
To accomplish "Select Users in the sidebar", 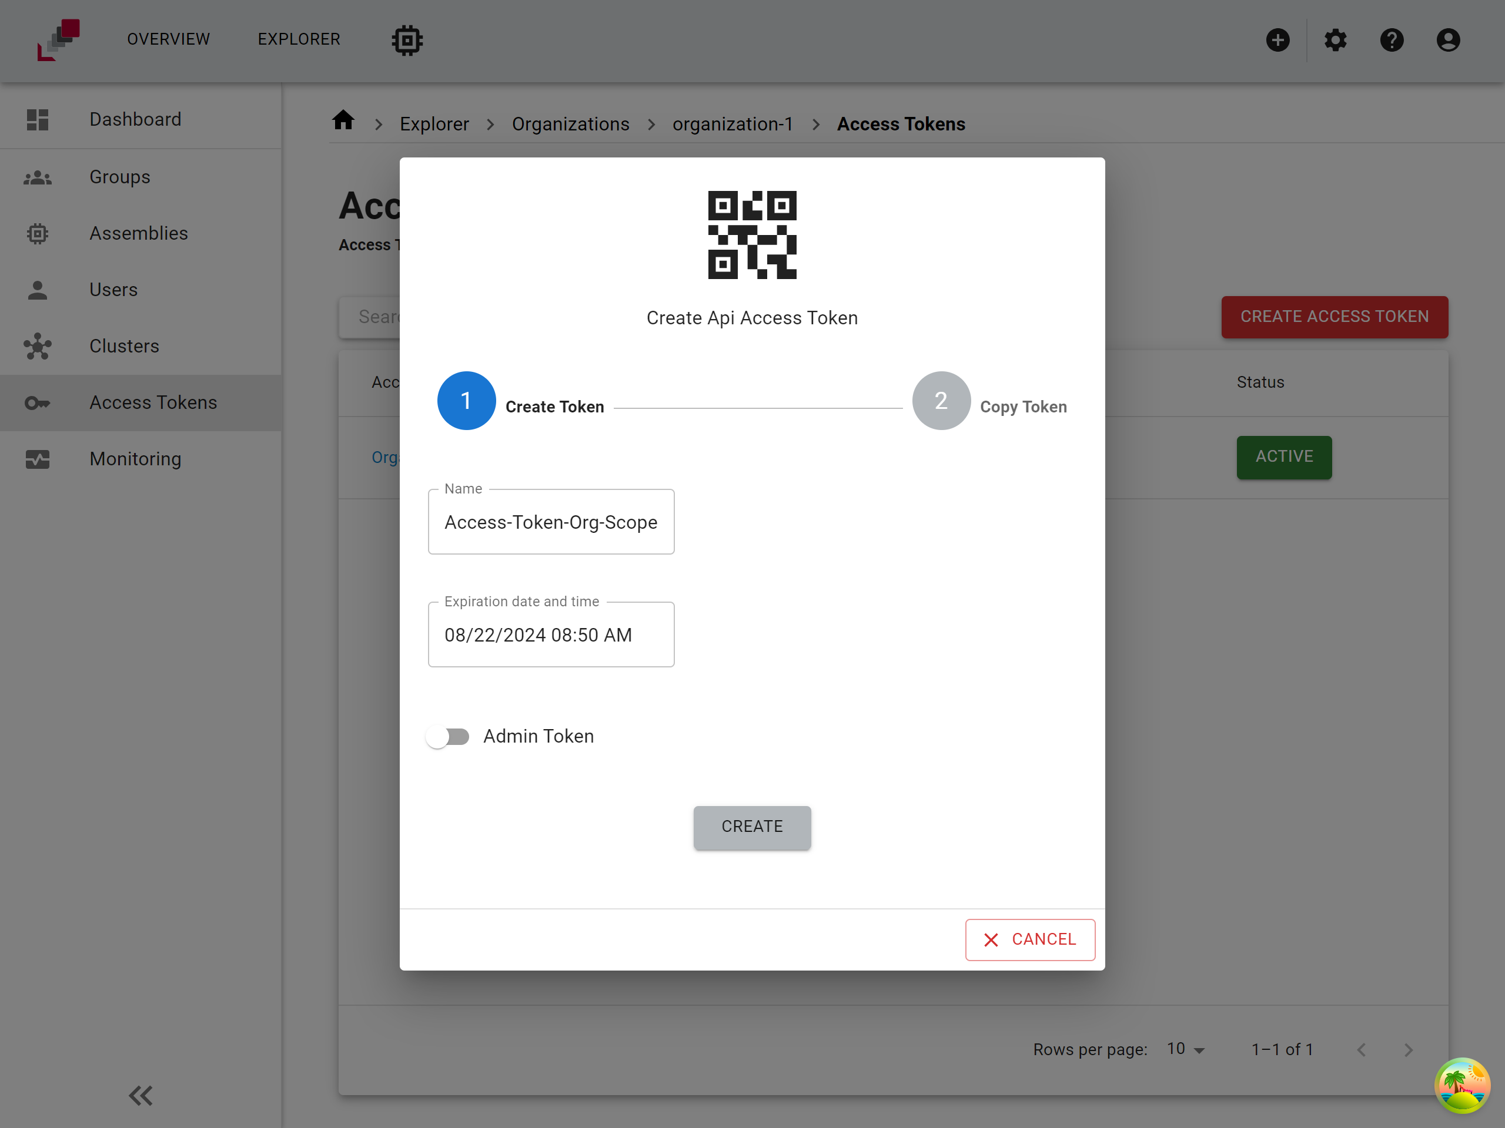I will coord(141,290).
